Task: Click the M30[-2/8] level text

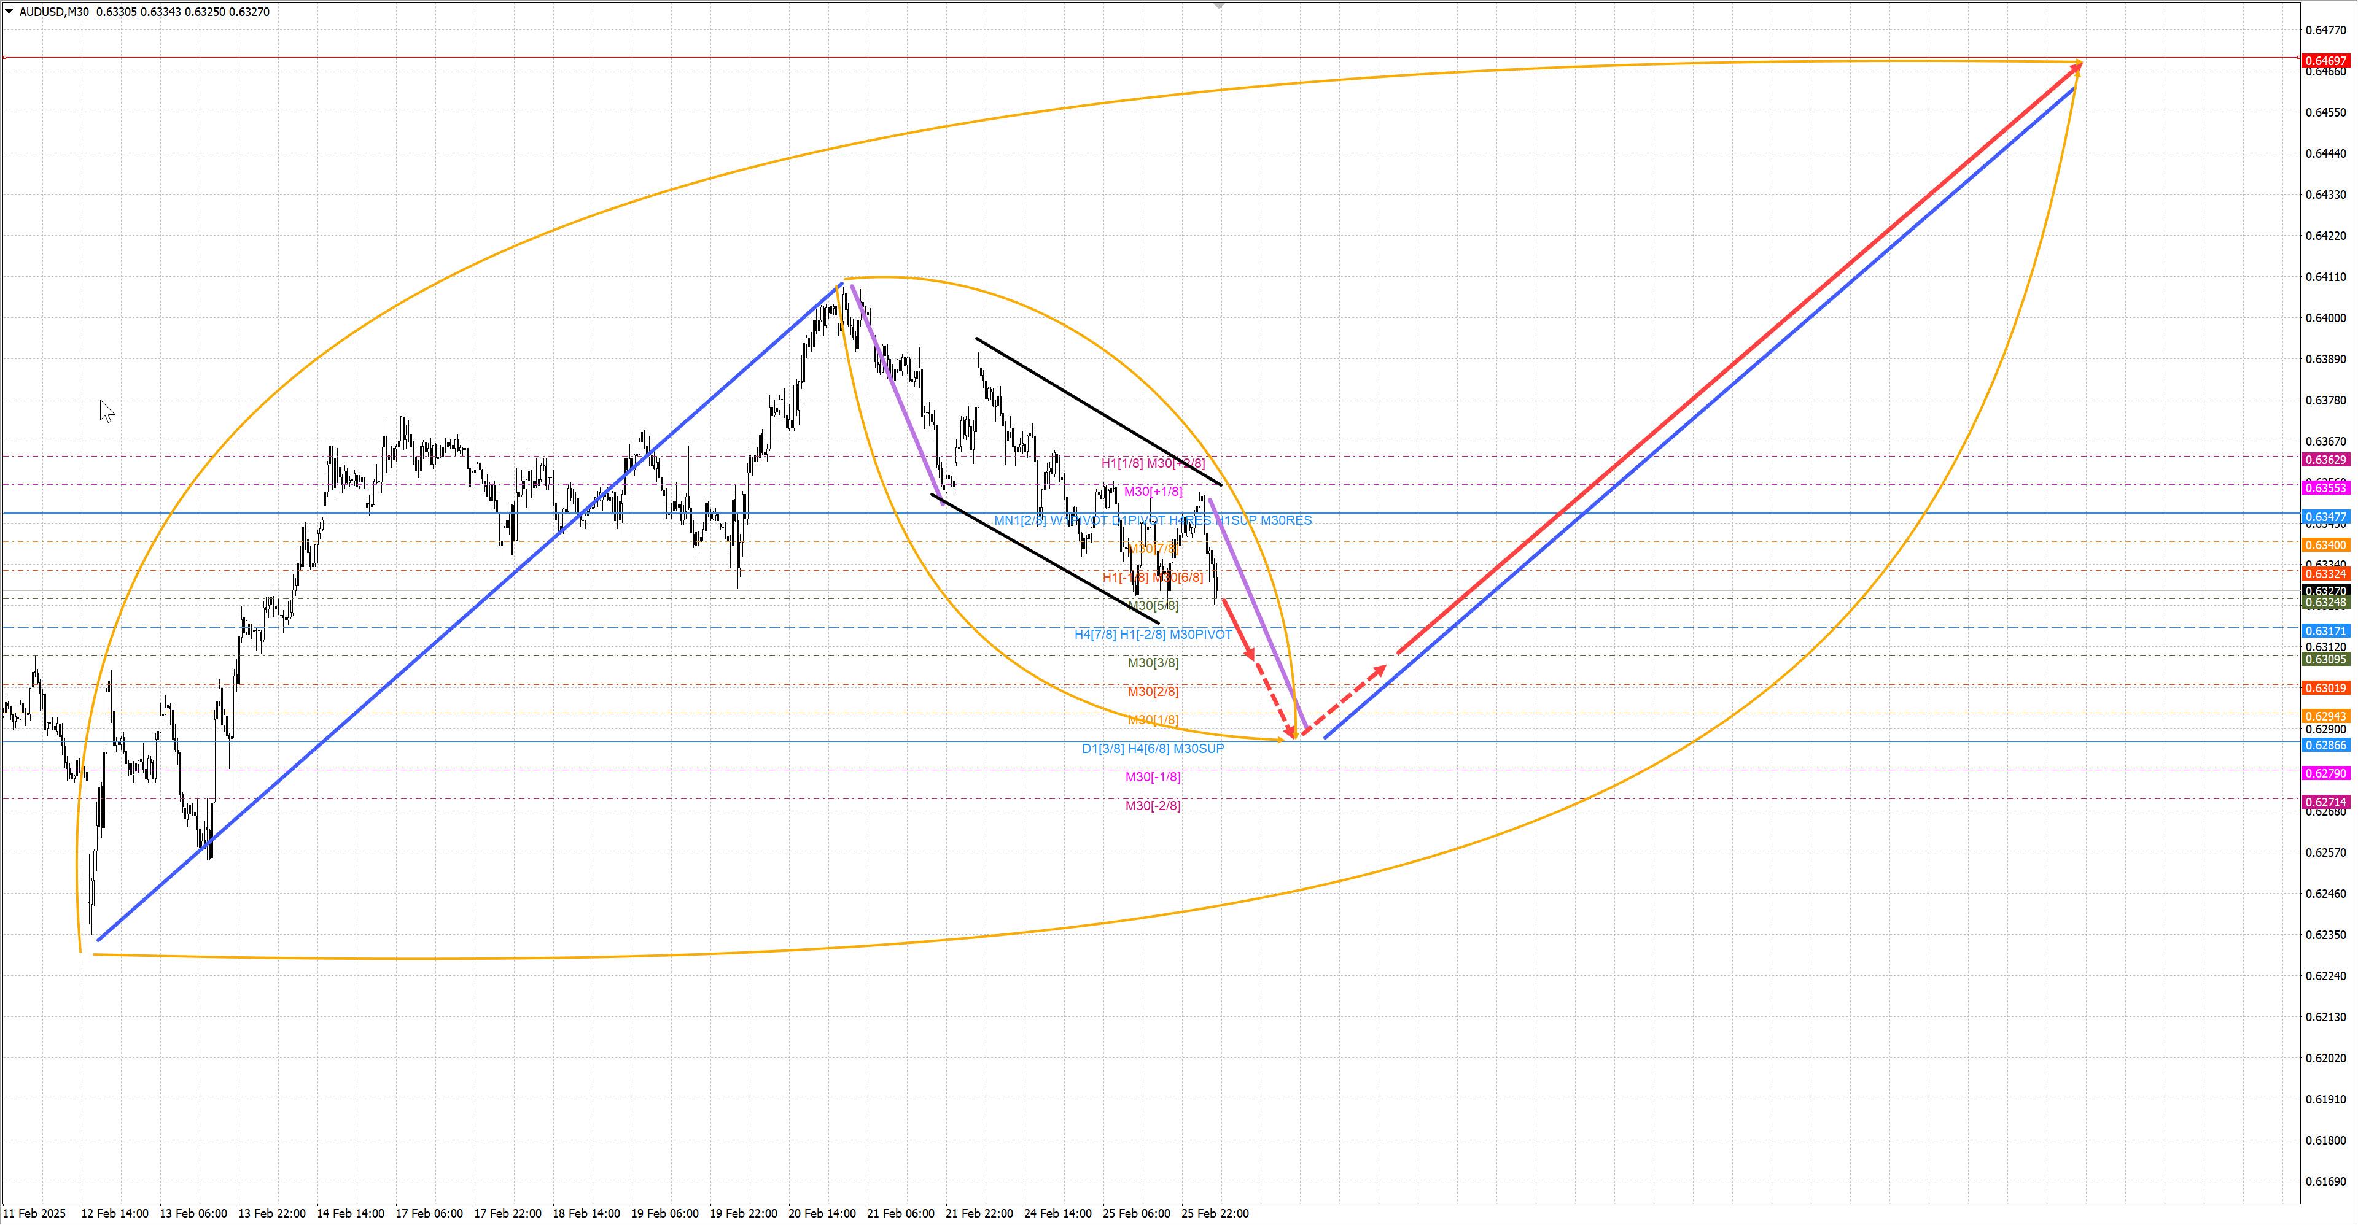Action: pyautogui.click(x=1153, y=805)
